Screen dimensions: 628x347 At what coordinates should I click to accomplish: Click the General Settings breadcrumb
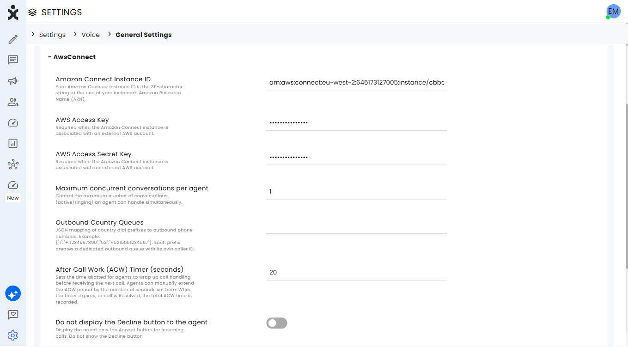click(x=144, y=35)
